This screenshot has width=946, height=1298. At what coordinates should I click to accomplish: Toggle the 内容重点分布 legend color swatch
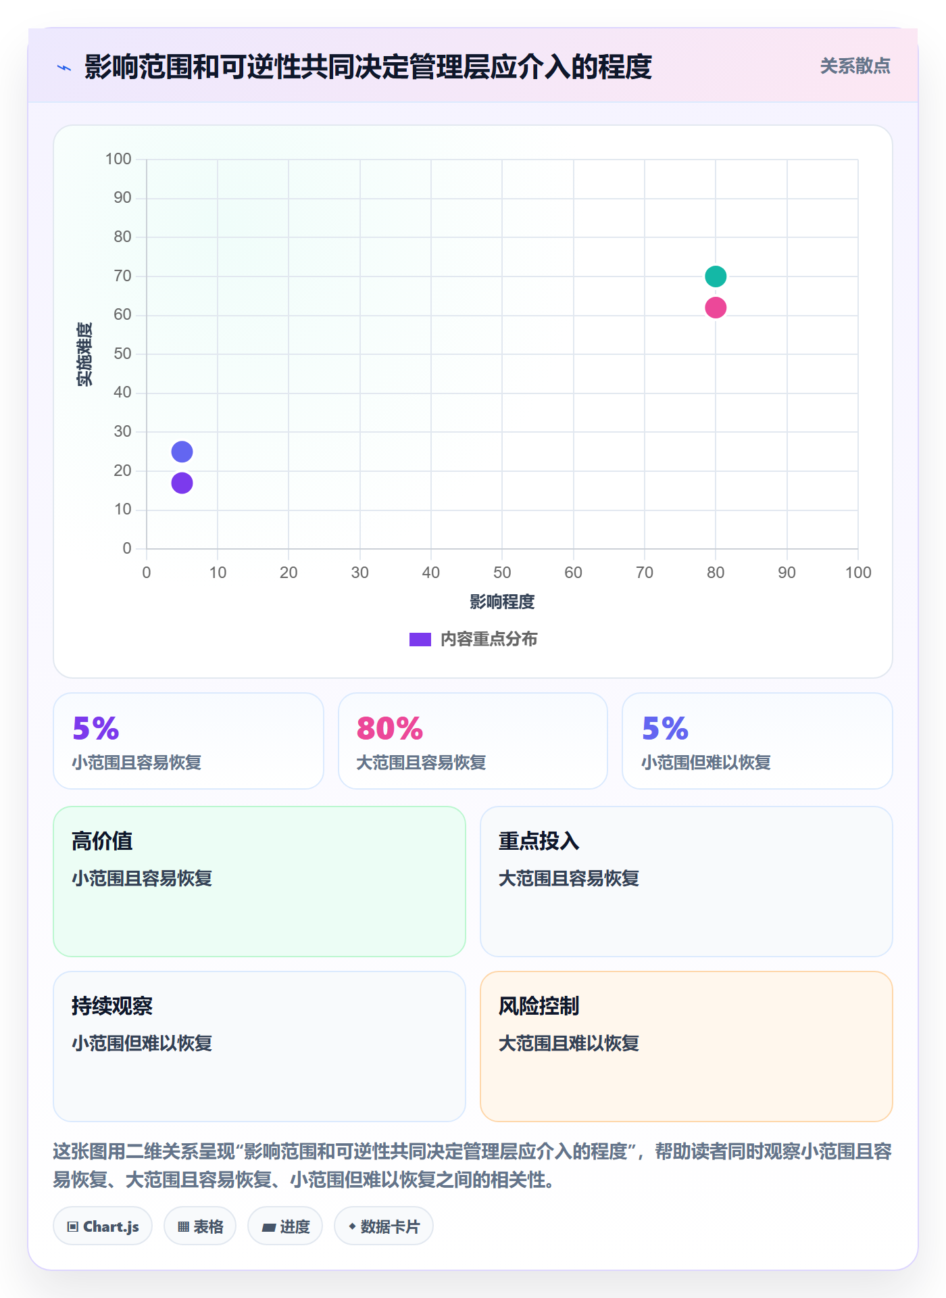(420, 640)
